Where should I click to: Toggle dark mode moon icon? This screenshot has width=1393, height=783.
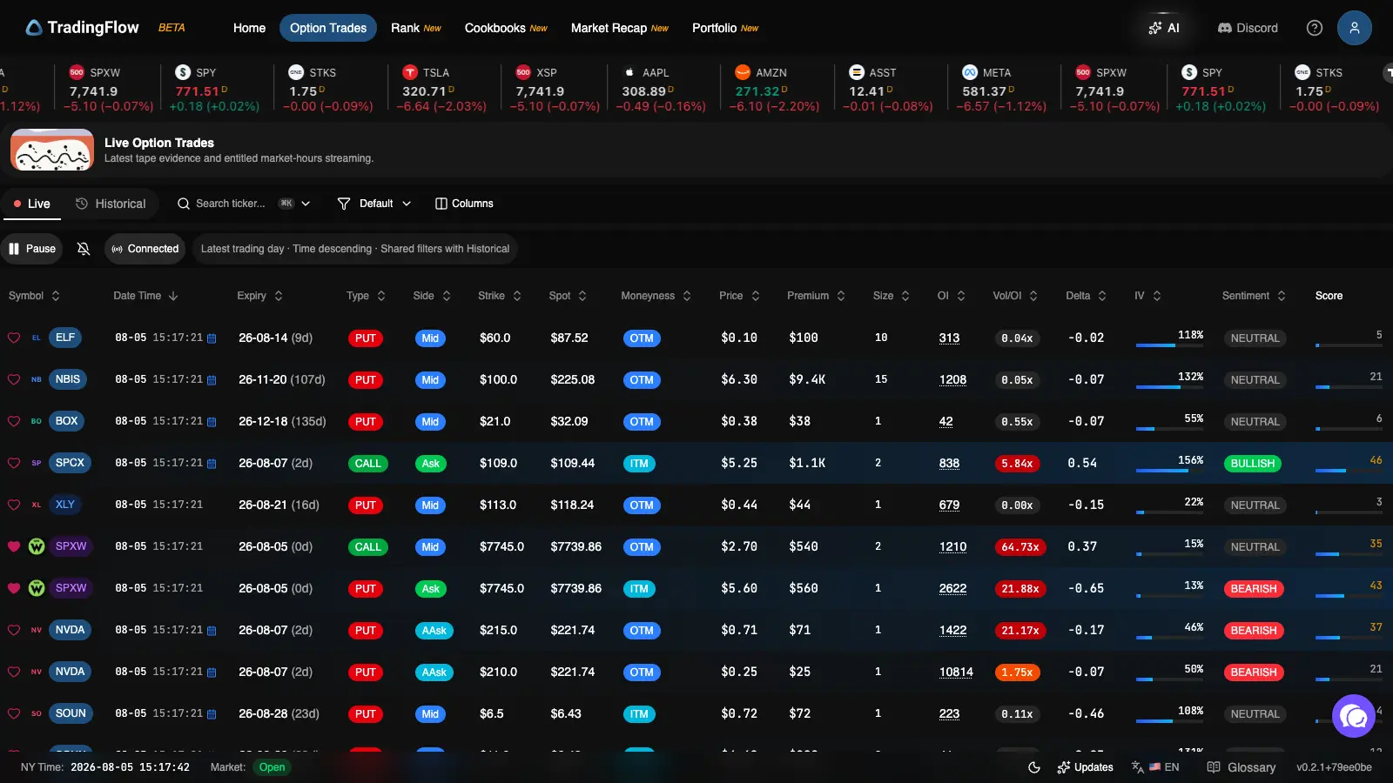point(1034,767)
